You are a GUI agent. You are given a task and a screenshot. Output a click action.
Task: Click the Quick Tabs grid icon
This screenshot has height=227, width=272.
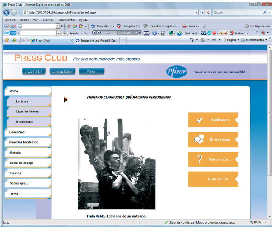pyautogui.click(x=23, y=40)
